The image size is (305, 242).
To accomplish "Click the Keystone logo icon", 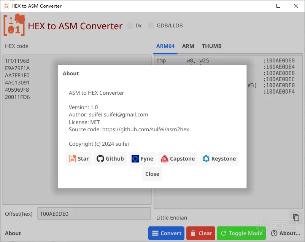I will pyautogui.click(x=206, y=159).
